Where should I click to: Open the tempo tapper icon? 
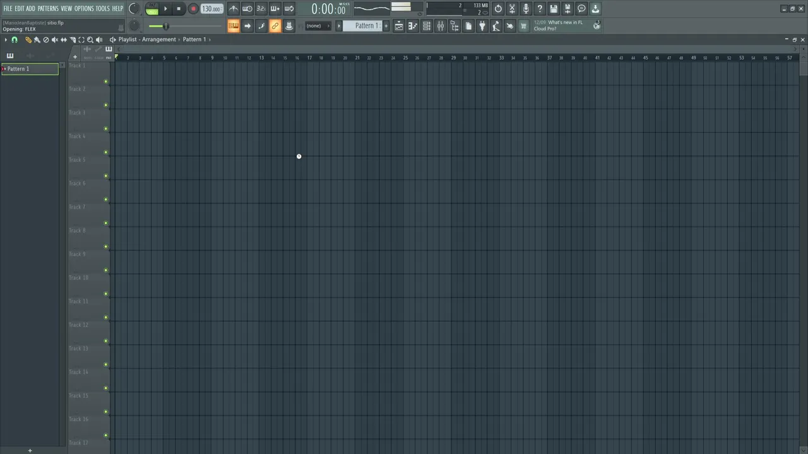[496, 26]
